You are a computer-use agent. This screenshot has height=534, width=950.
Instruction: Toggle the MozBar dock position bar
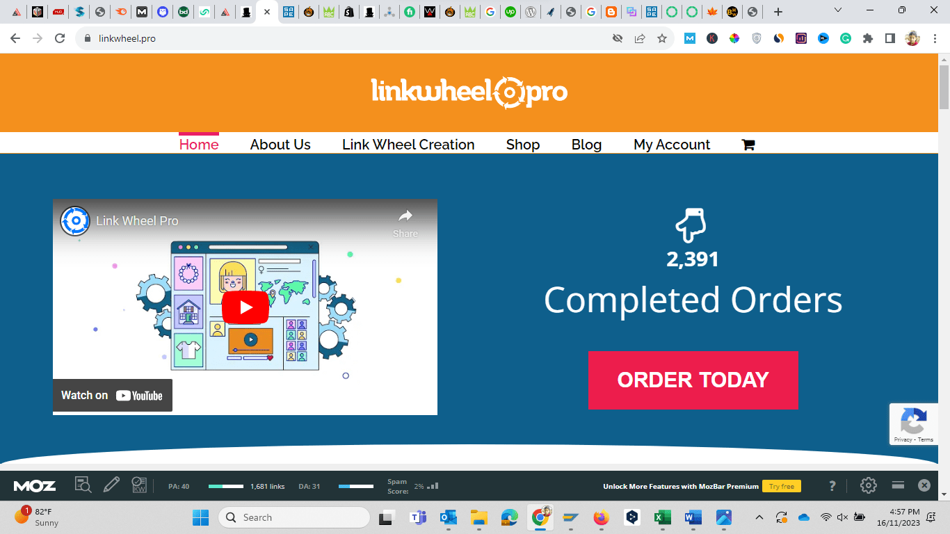coord(898,485)
